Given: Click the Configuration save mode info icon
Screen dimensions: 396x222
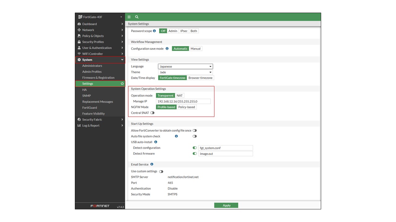Looking at the screenshot, I should [167, 49].
